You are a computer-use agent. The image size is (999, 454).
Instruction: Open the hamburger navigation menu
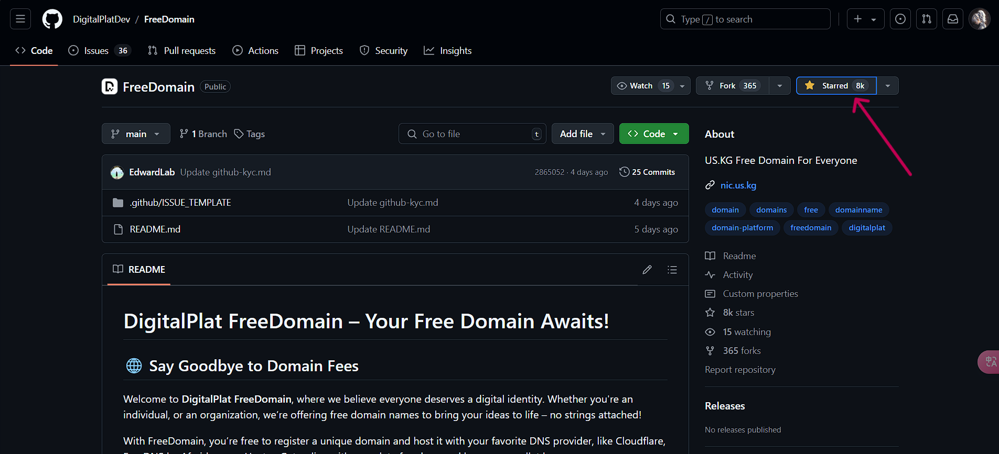coord(20,19)
